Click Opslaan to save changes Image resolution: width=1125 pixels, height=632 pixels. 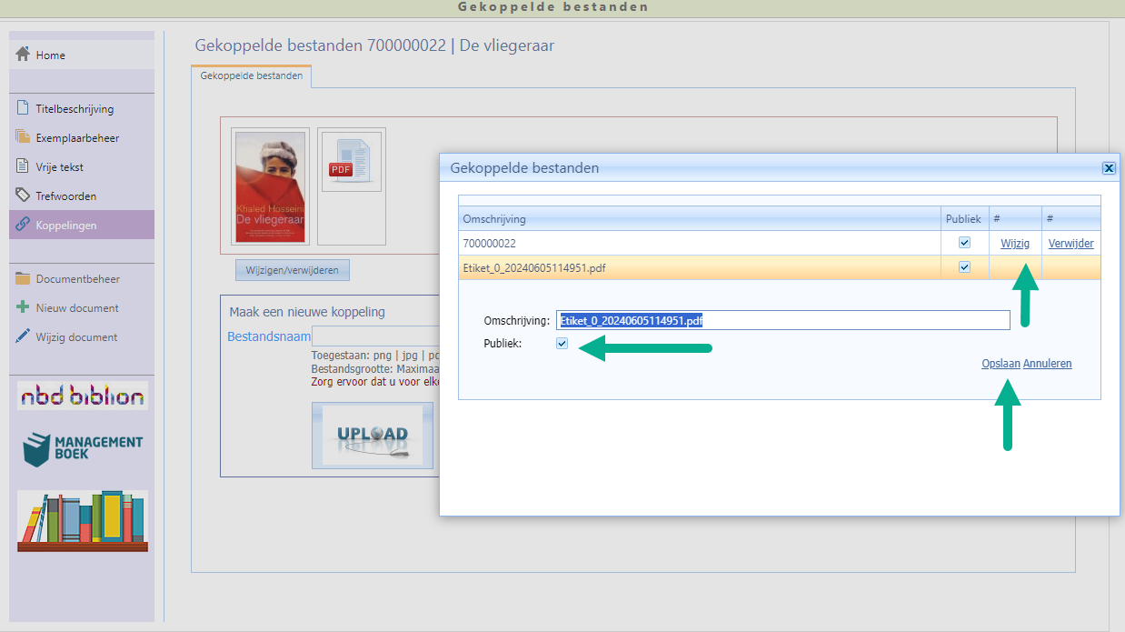1001,364
